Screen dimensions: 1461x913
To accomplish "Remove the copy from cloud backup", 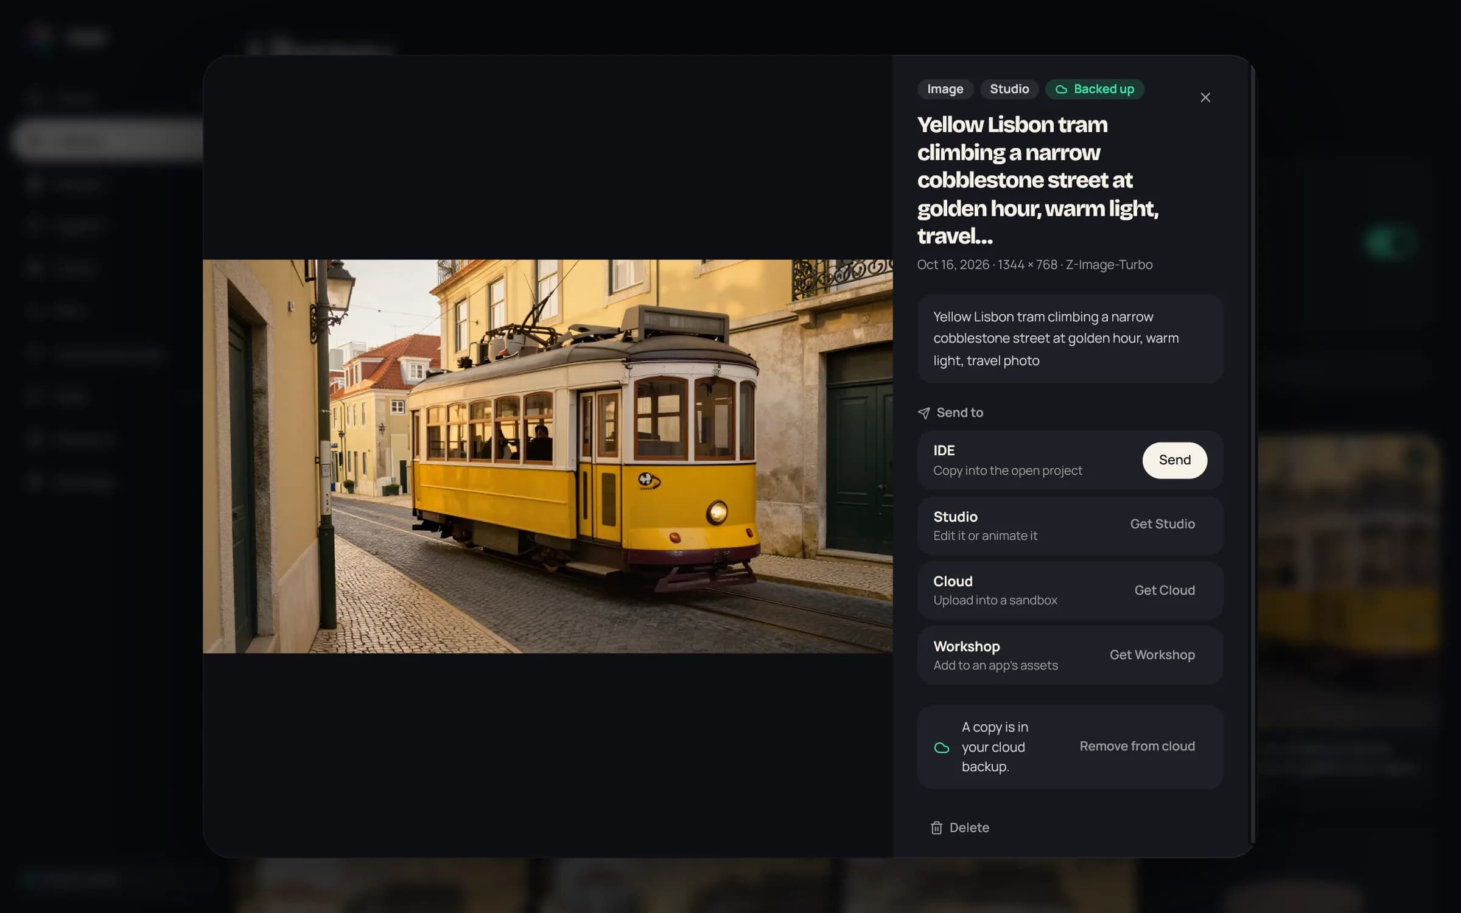I will [1137, 746].
